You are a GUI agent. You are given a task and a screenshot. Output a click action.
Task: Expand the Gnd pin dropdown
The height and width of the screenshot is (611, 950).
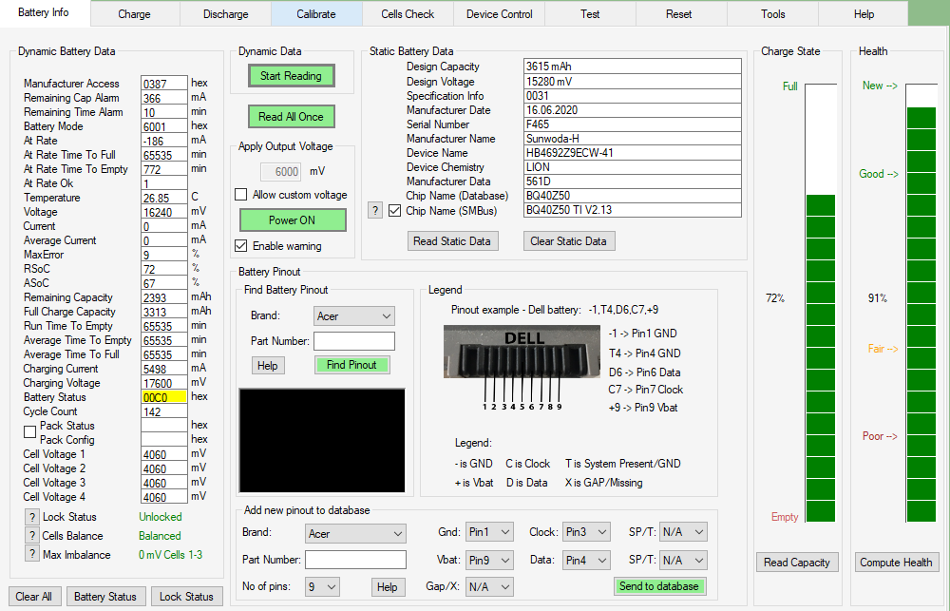tap(489, 531)
